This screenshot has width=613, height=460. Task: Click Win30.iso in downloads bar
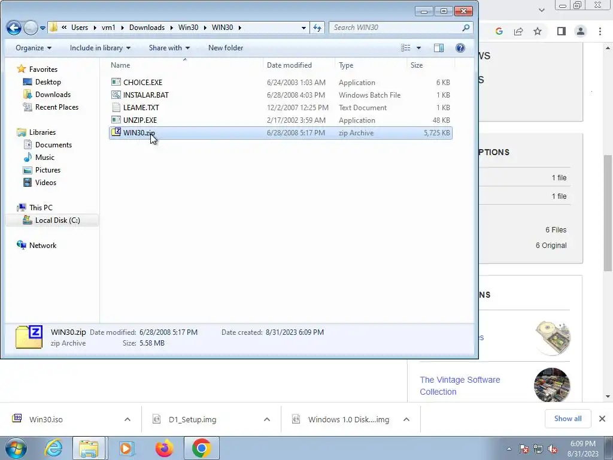click(x=45, y=419)
